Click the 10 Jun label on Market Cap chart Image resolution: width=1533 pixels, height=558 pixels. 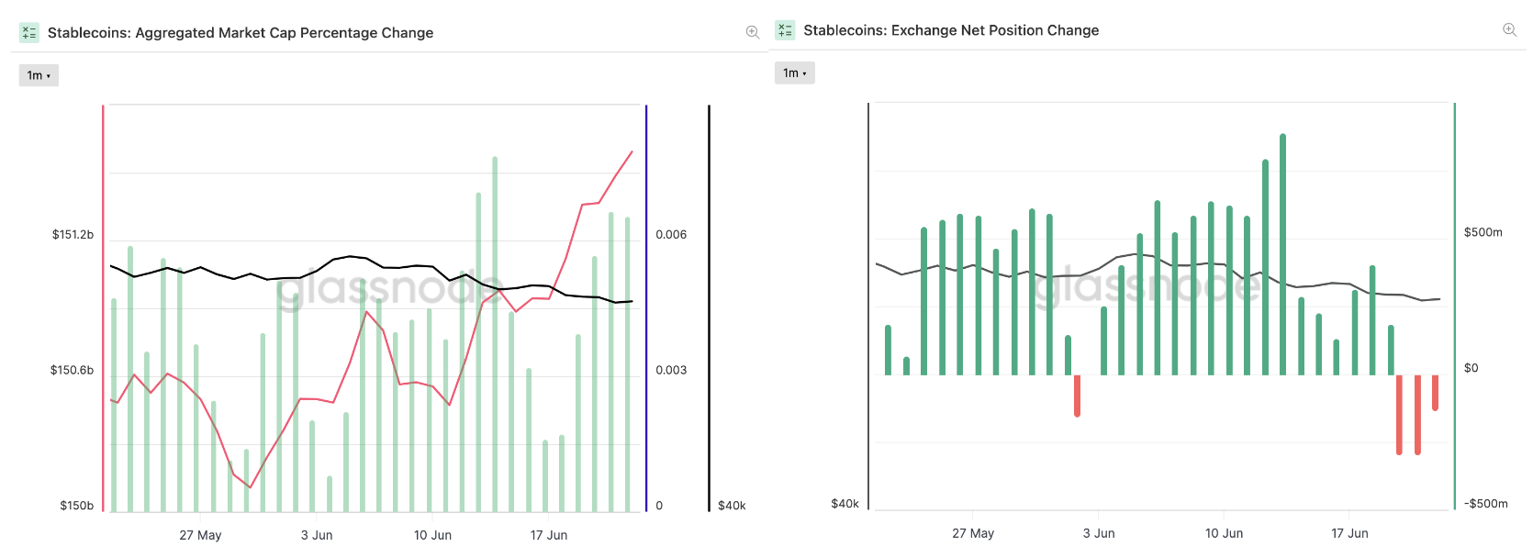coord(432,535)
